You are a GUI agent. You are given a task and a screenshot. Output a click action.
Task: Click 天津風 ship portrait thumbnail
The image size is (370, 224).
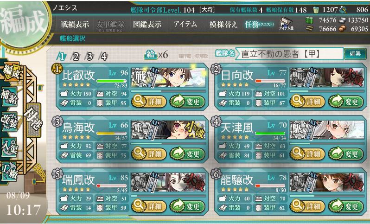tap(327, 130)
